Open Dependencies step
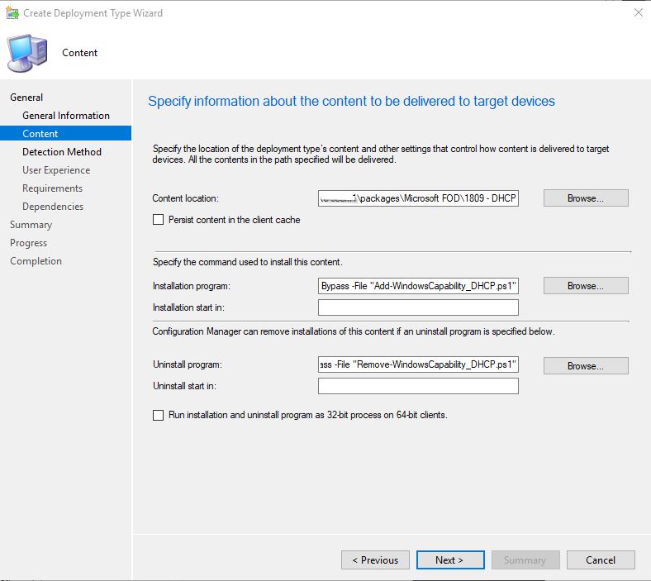Image resolution: width=651 pixels, height=581 pixels. point(53,207)
